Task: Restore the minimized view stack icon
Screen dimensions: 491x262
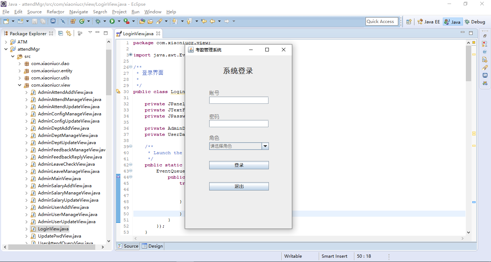Action: (x=485, y=36)
